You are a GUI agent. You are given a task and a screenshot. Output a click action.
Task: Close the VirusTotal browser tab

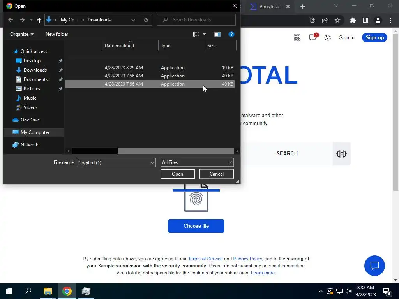point(288,7)
